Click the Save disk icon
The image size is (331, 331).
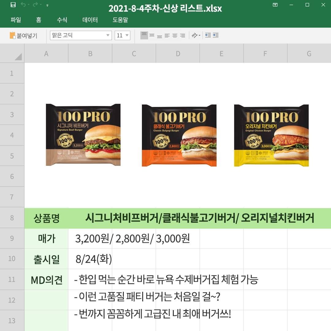[13, 5]
